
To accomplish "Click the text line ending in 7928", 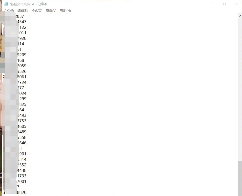I will tap(22, 38).
